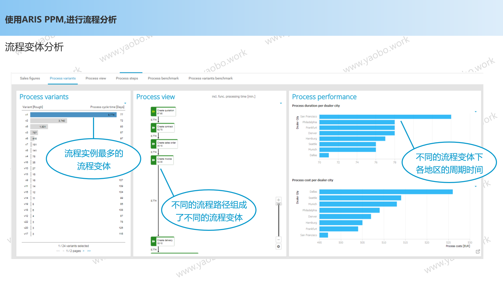503x282 pixels.
Task: Click the Frankfurt bar in duration chart
Action: click(x=357, y=128)
